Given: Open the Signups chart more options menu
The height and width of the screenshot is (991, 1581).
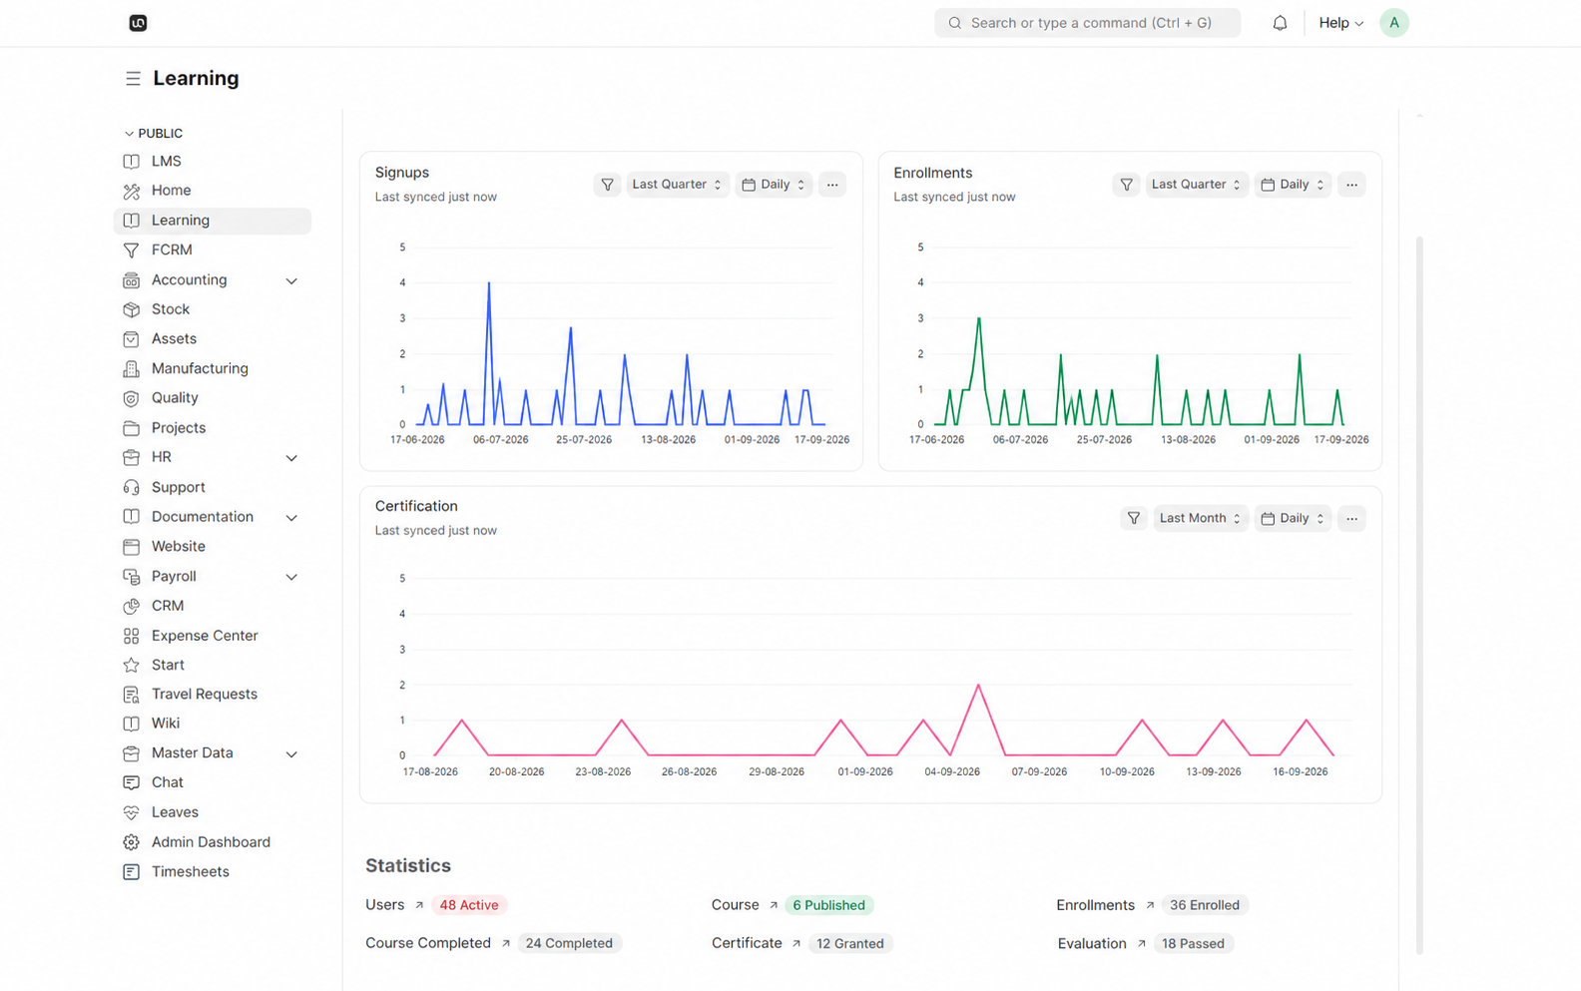Looking at the screenshot, I should tap(832, 185).
